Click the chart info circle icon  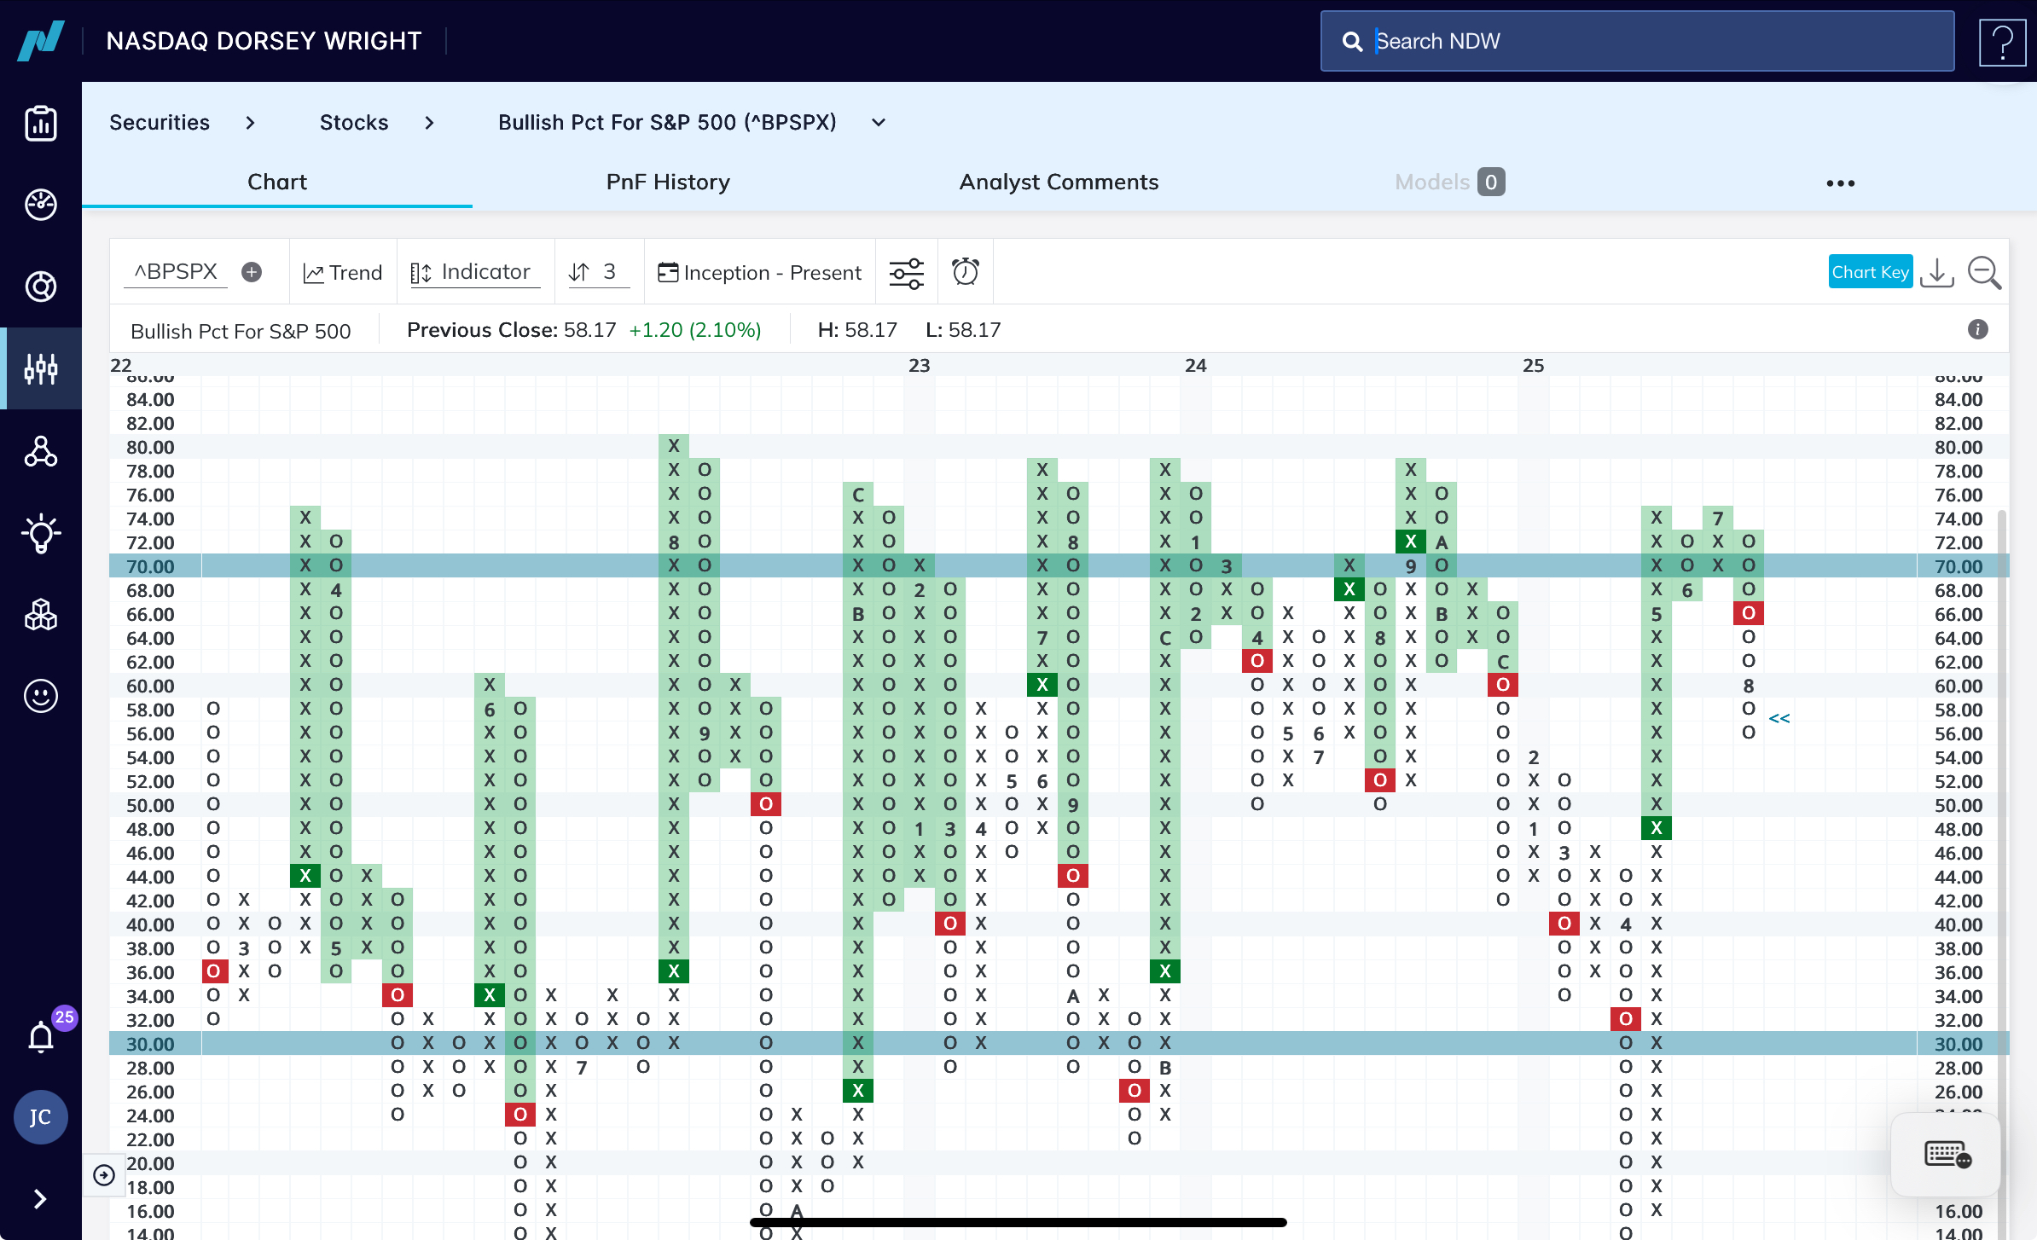[1977, 330]
